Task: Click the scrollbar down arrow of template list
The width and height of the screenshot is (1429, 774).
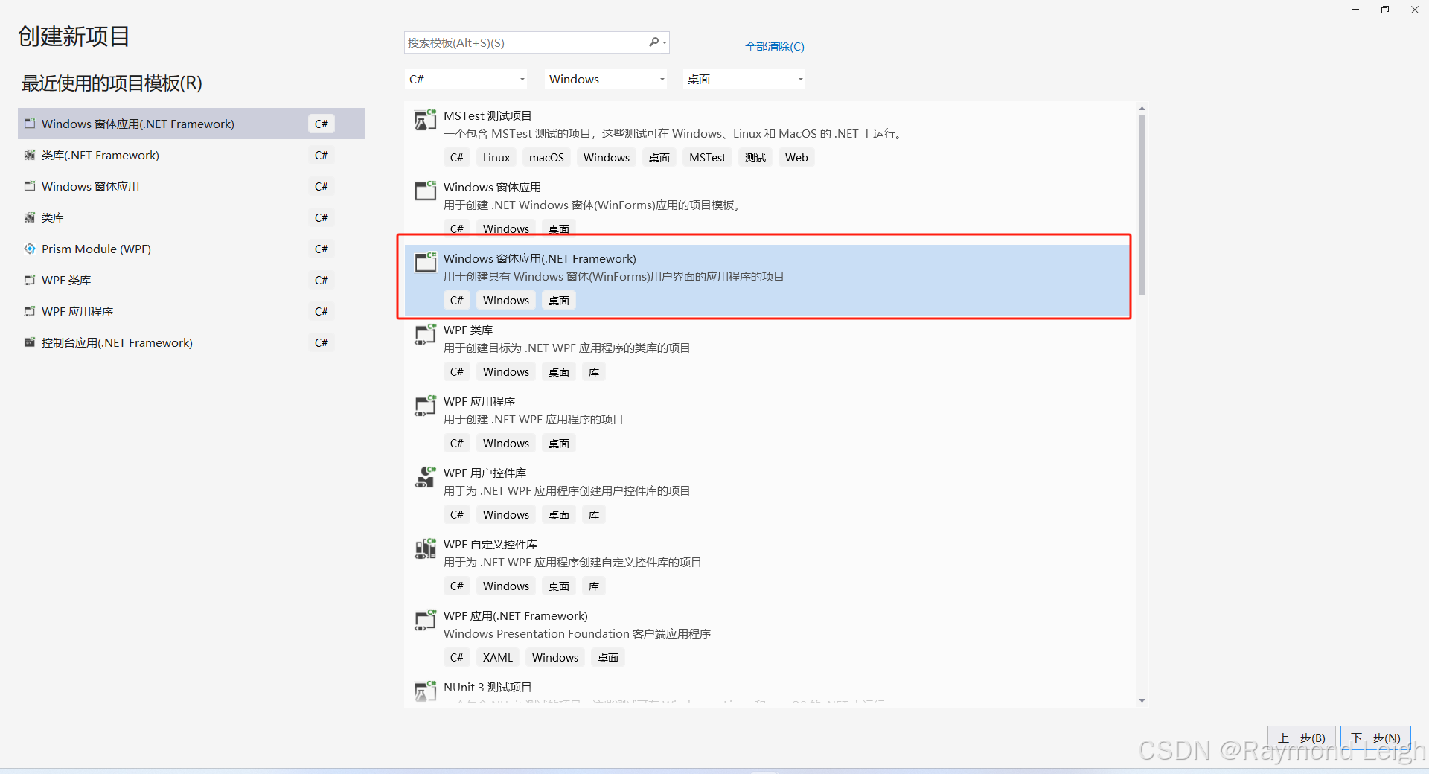Action: tap(1142, 701)
